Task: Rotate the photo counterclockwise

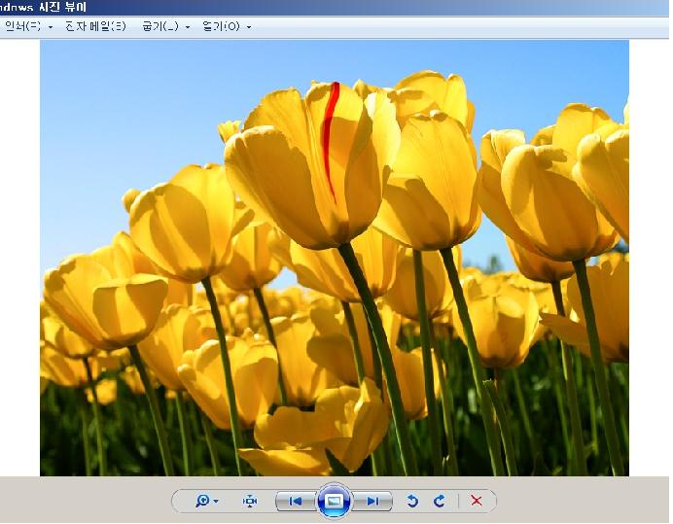Action: pos(412,501)
